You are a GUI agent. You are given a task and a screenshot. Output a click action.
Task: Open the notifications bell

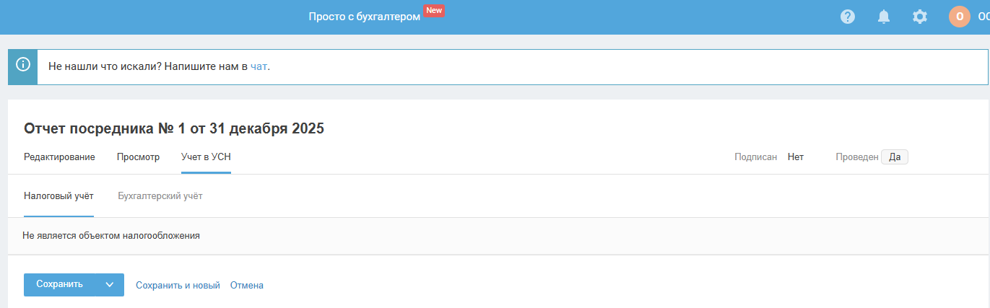884,17
